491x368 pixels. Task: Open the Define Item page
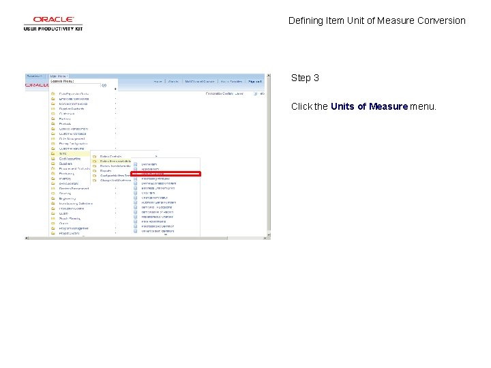pyautogui.click(x=149, y=164)
